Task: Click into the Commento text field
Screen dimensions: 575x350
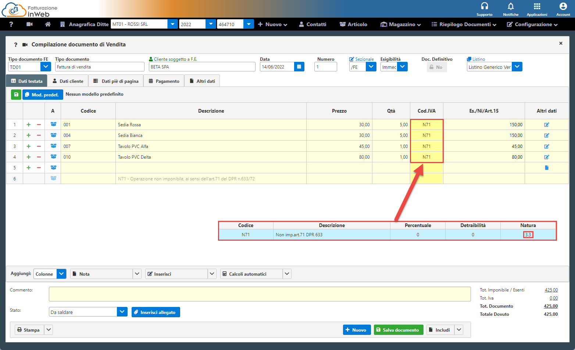Action: [x=260, y=294]
